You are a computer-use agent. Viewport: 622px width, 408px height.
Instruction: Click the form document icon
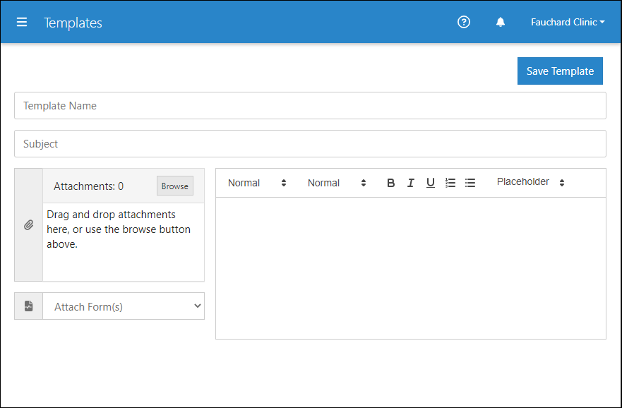coord(28,306)
